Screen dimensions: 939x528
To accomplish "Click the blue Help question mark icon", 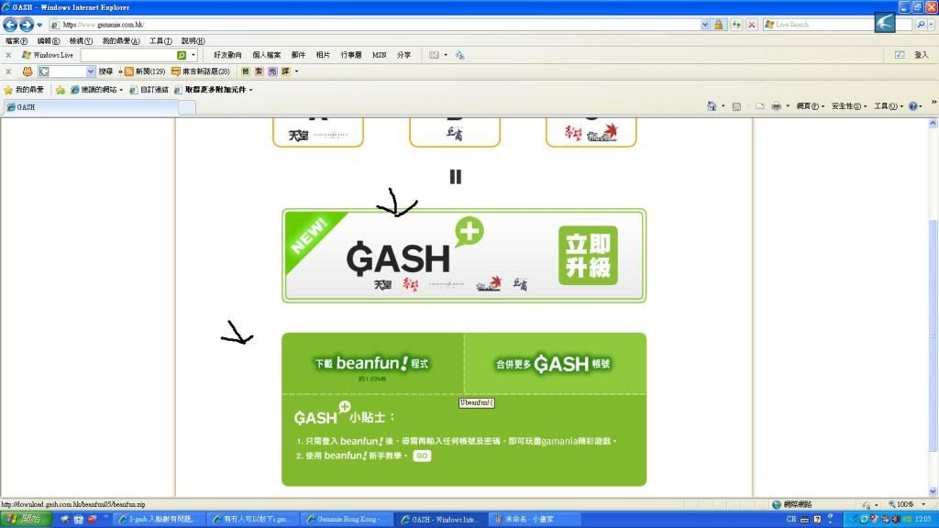I will [x=912, y=106].
